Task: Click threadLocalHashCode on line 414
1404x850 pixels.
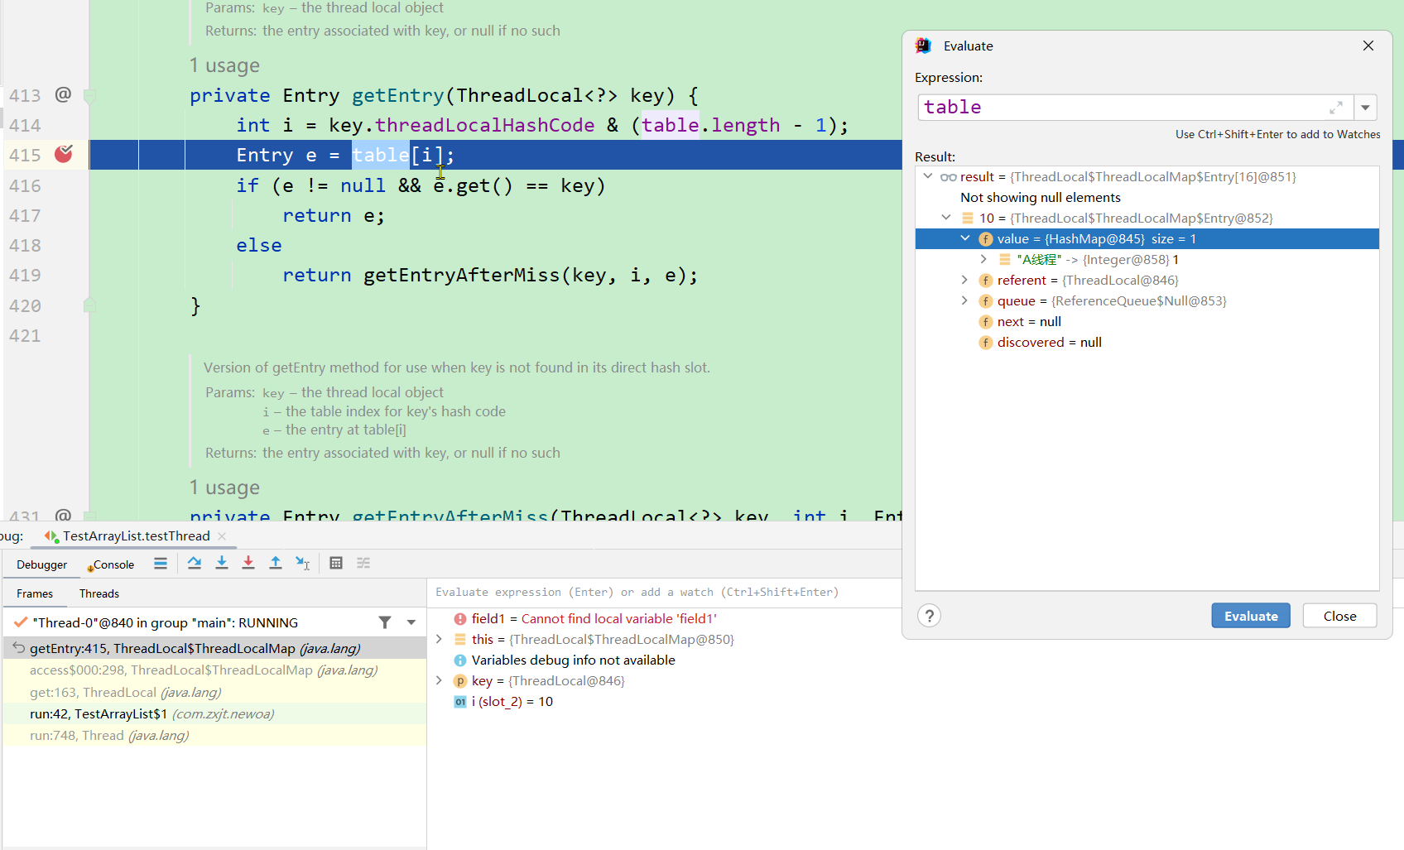Action: click(x=484, y=125)
